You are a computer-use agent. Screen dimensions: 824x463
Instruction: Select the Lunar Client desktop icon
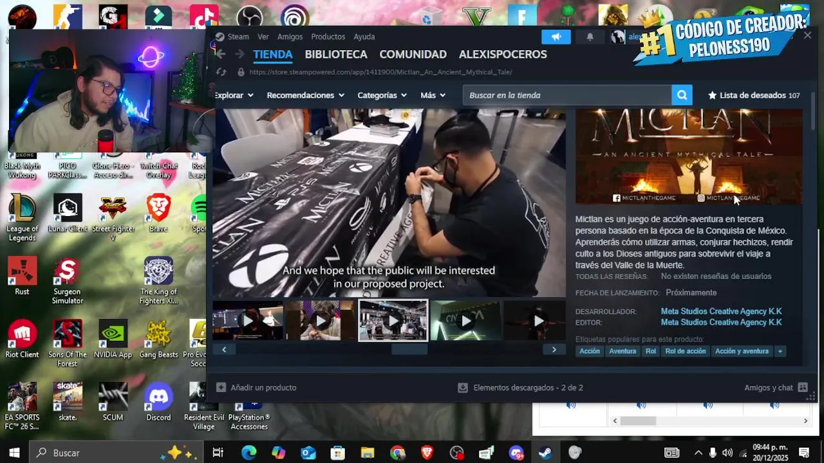click(x=68, y=213)
